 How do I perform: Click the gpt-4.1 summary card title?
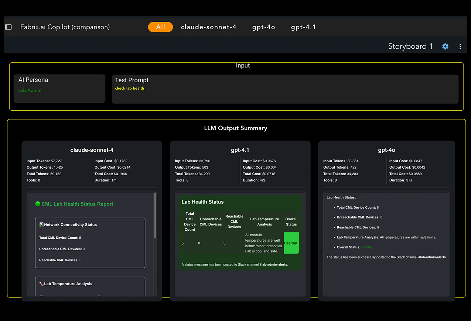(240, 150)
